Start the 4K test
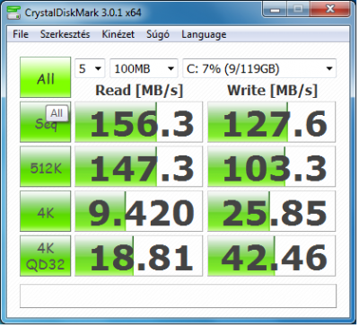This screenshot has height=327, width=359. click(46, 211)
